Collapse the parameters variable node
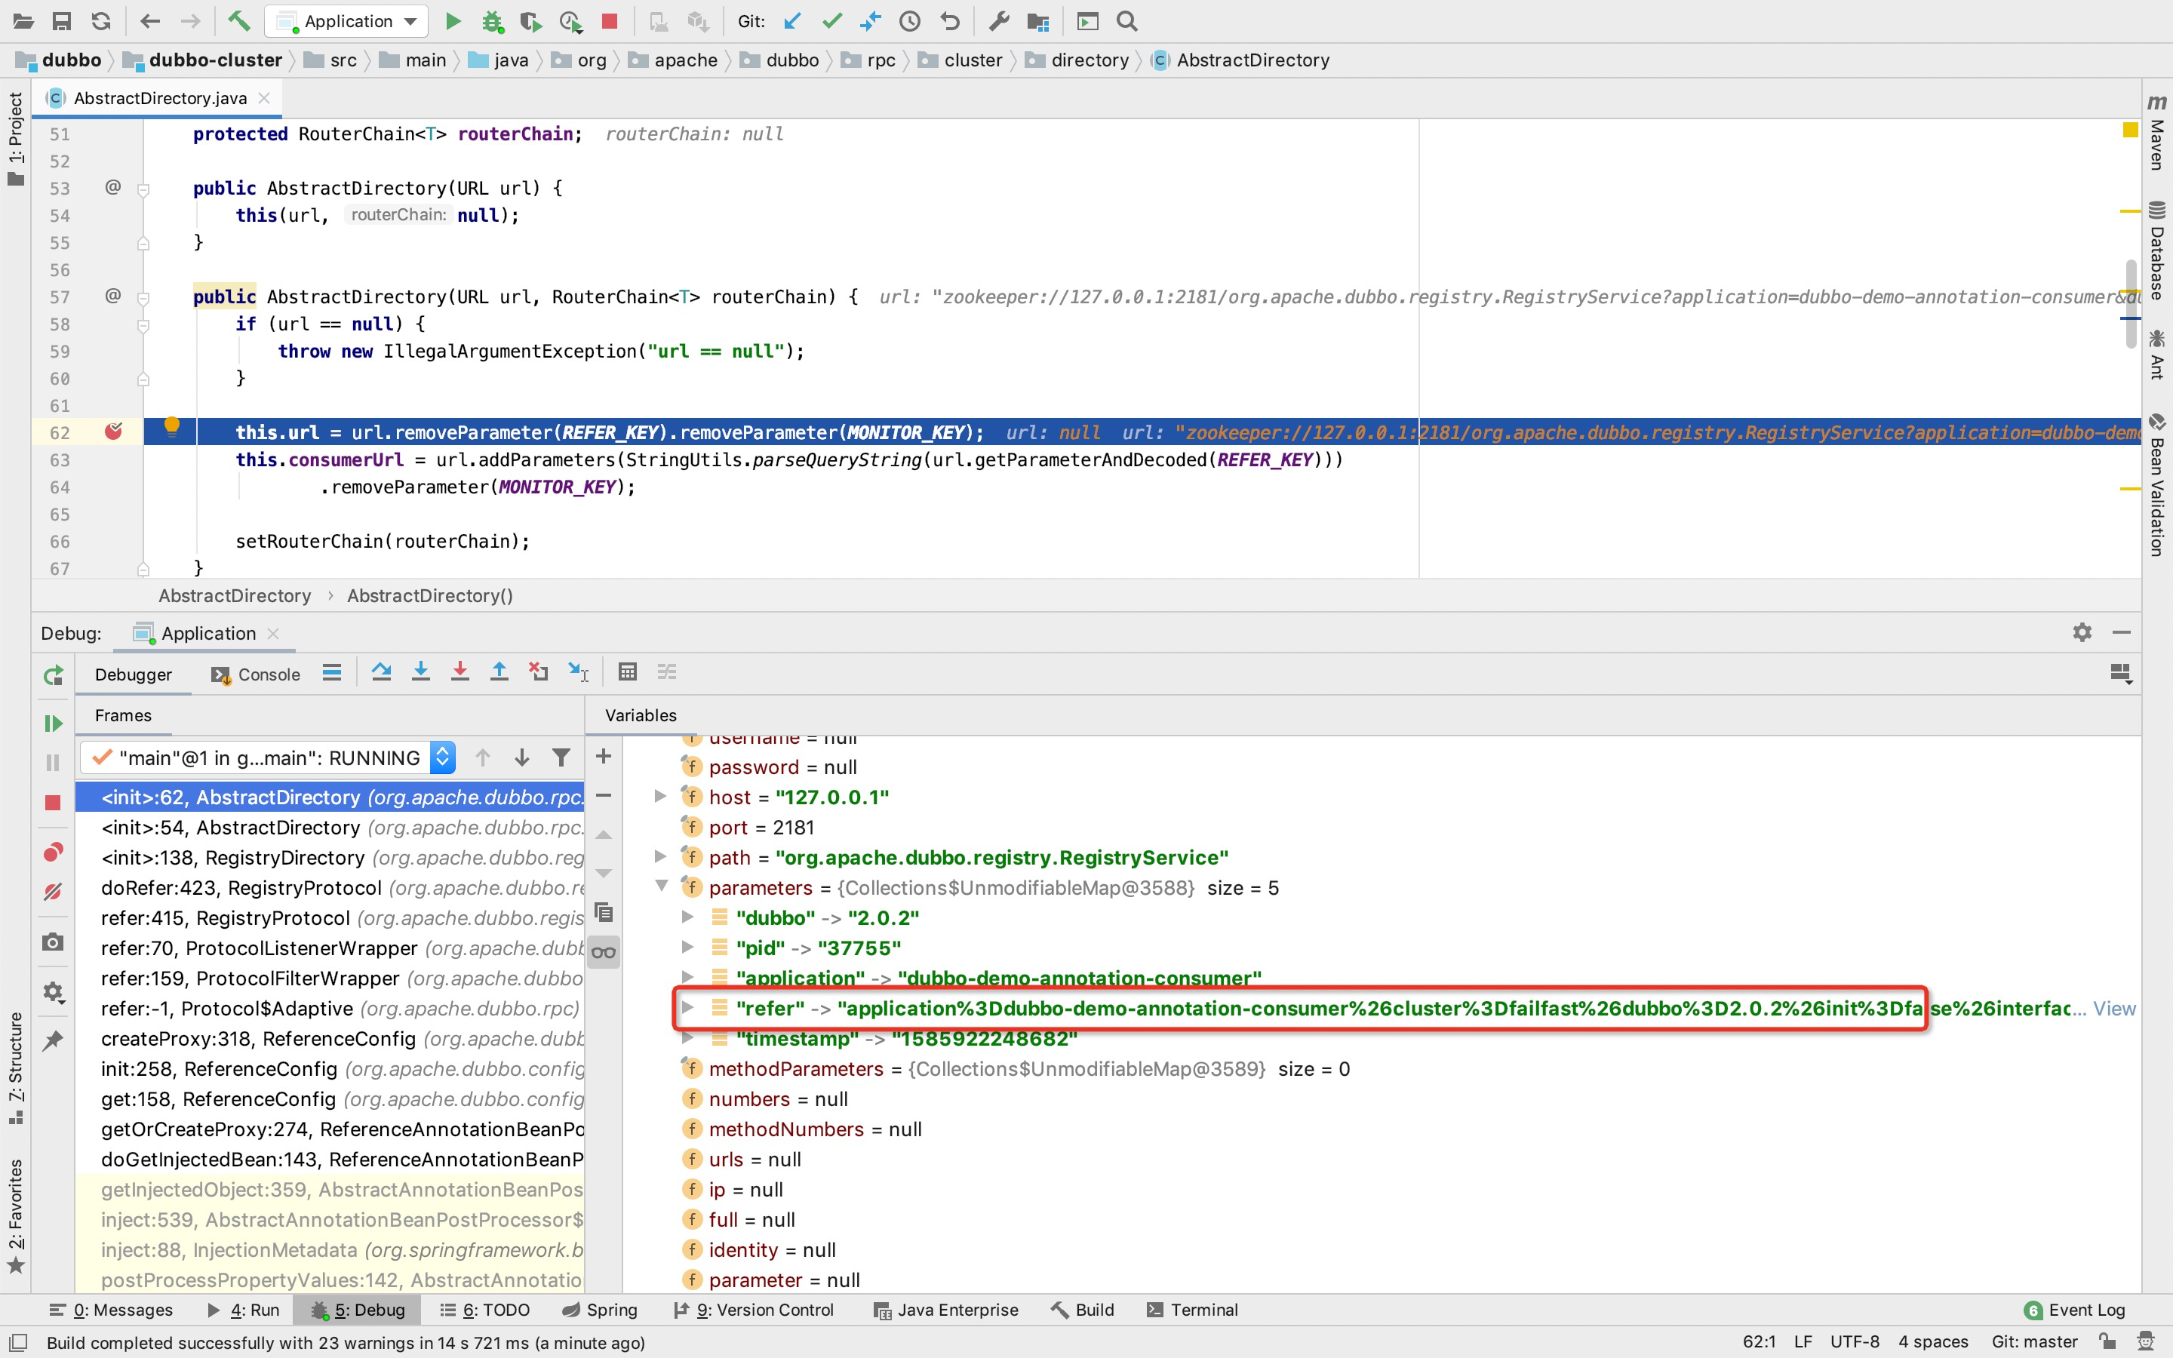Image resolution: width=2173 pixels, height=1358 pixels. [662, 886]
